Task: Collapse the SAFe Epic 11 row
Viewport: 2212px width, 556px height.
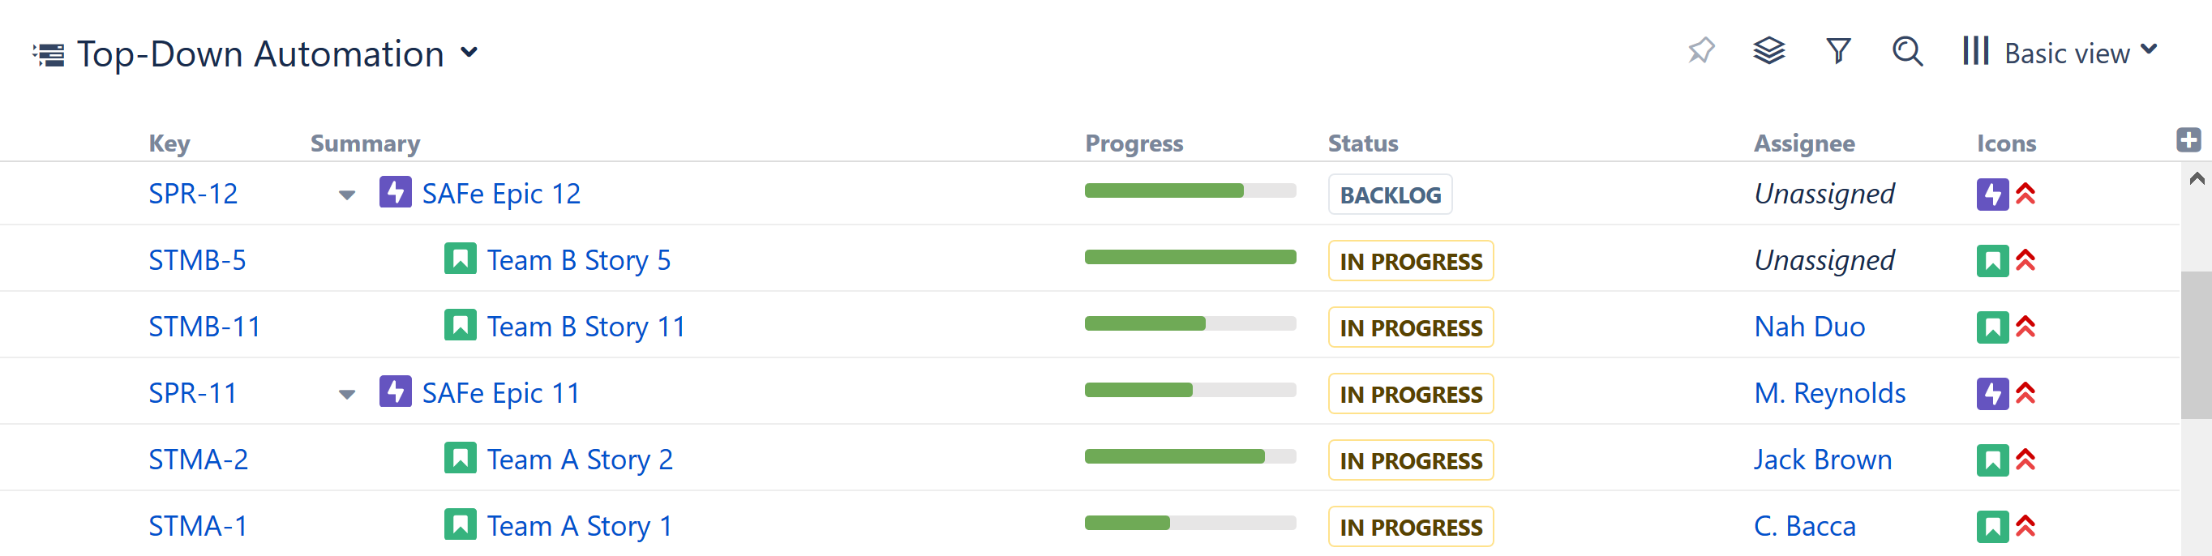Action: [x=347, y=395]
